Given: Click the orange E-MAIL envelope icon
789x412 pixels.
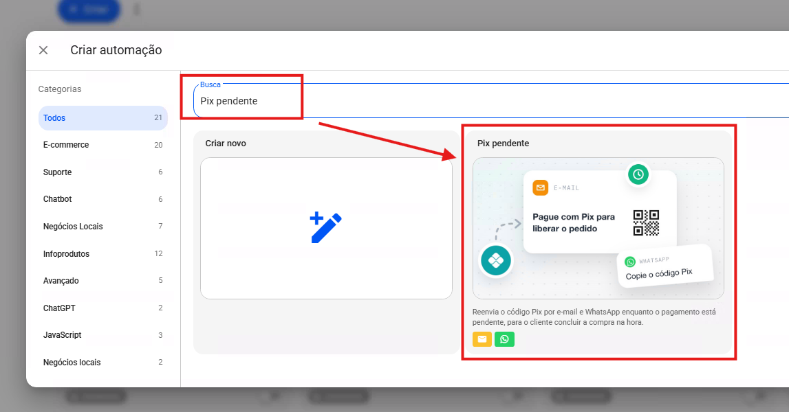Looking at the screenshot, I should [x=541, y=188].
